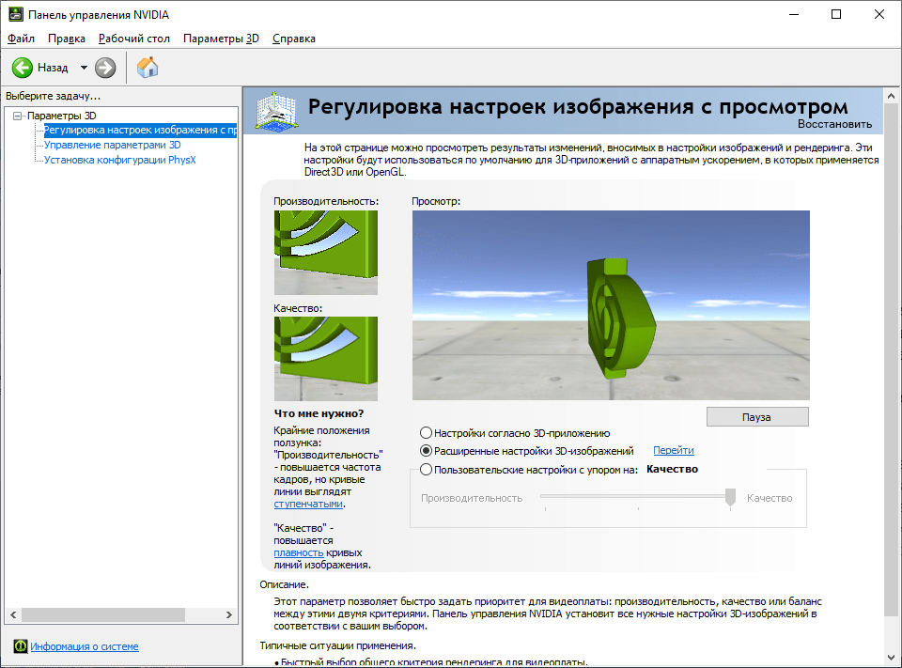Open the Back button history dropdown arrow

coord(84,68)
